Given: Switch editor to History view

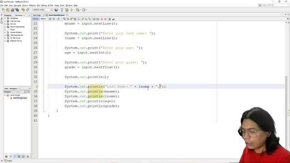Looking at the screenshot, I should click(43, 19).
